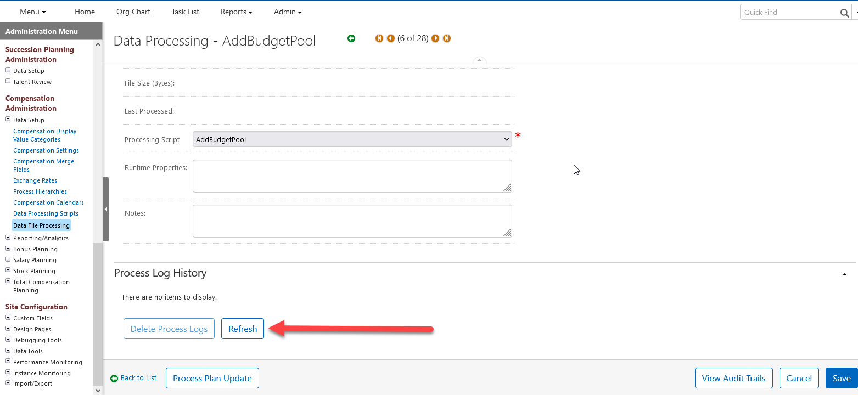Click into the Notes text area
The image size is (858, 395).
pyautogui.click(x=352, y=221)
